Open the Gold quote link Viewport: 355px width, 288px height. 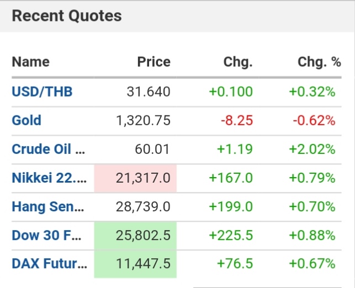pos(27,120)
